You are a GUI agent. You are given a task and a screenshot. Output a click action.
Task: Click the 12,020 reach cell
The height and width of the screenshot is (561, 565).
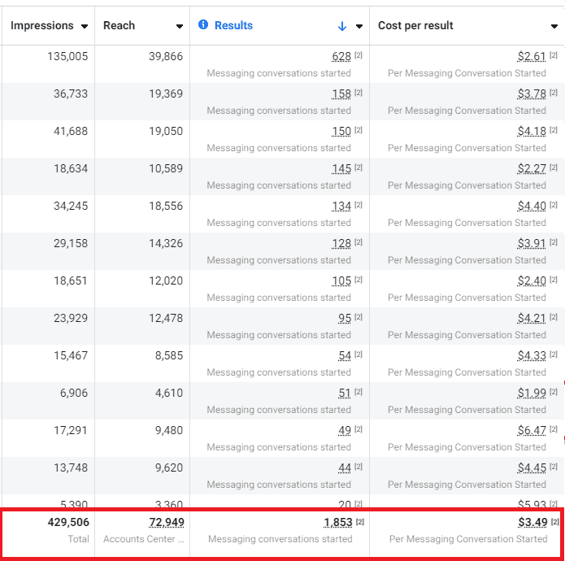click(166, 281)
